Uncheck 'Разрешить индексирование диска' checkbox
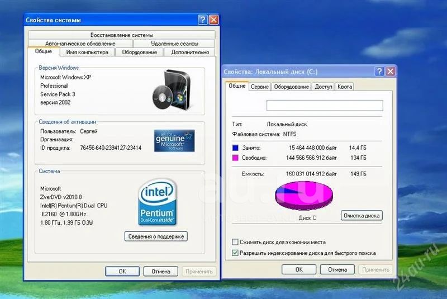Viewport: 447px width, 299px height. [x=235, y=253]
